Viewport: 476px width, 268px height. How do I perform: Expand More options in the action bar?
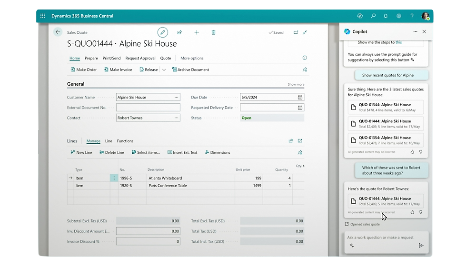coord(192,58)
